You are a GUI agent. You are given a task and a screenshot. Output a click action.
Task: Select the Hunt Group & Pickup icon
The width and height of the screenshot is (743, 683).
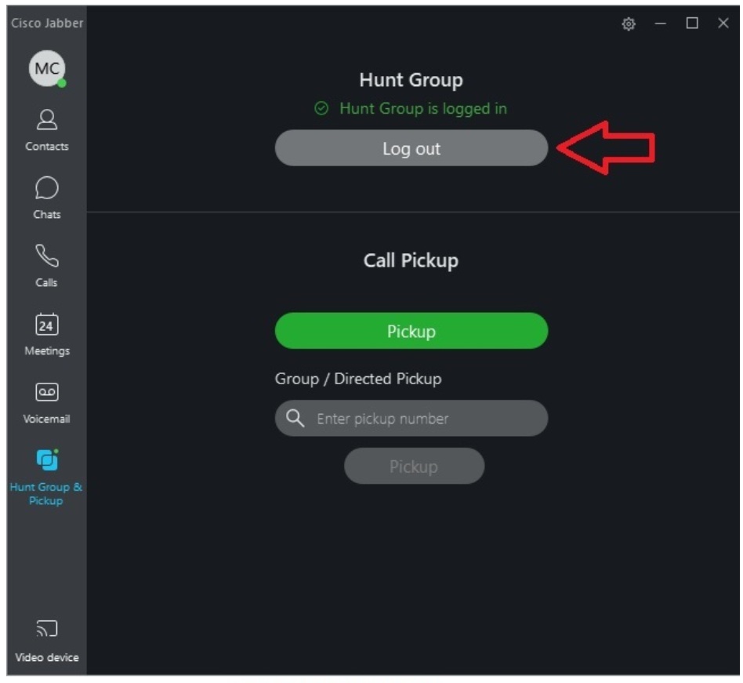point(47,460)
